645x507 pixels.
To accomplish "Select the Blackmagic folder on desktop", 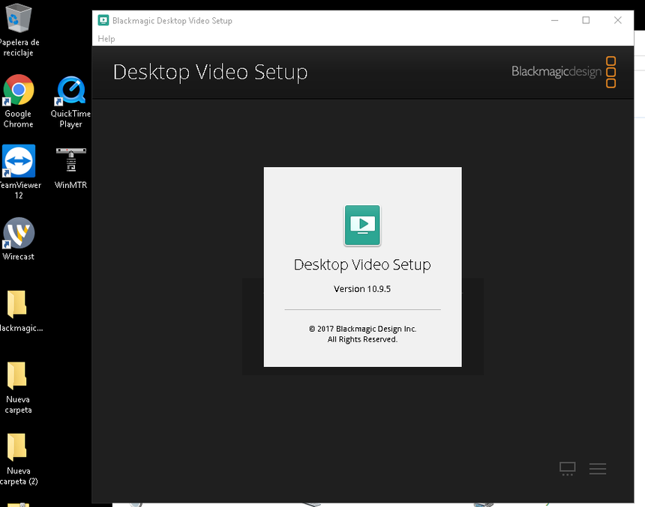I will (x=18, y=311).
